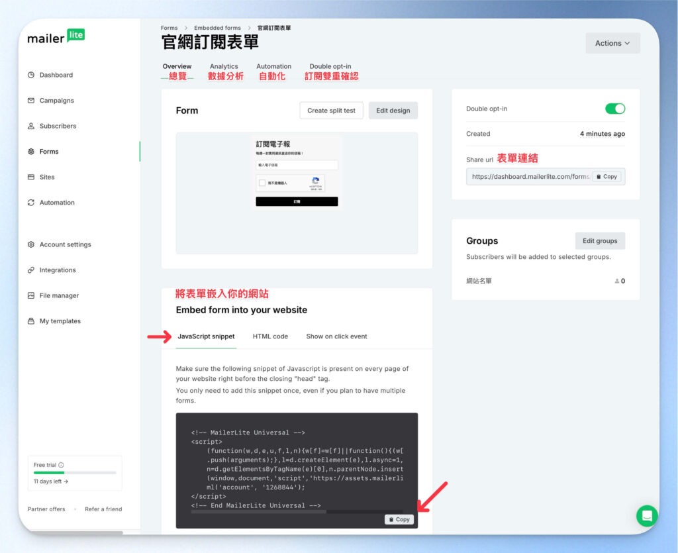This screenshot has height=553, width=678.
Task: Click Edit groups button
Action: (x=600, y=241)
